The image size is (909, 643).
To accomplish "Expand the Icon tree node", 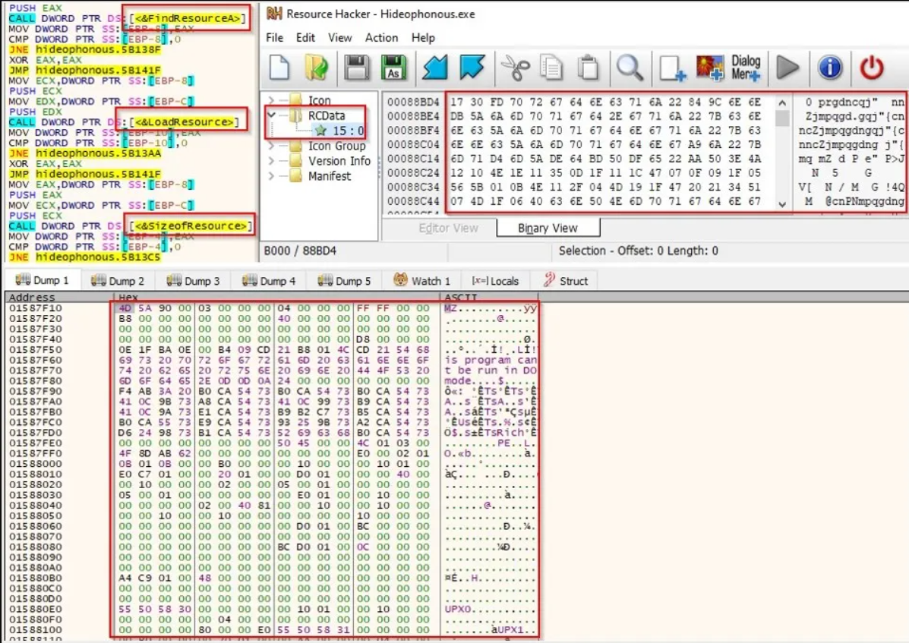I will pyautogui.click(x=271, y=100).
